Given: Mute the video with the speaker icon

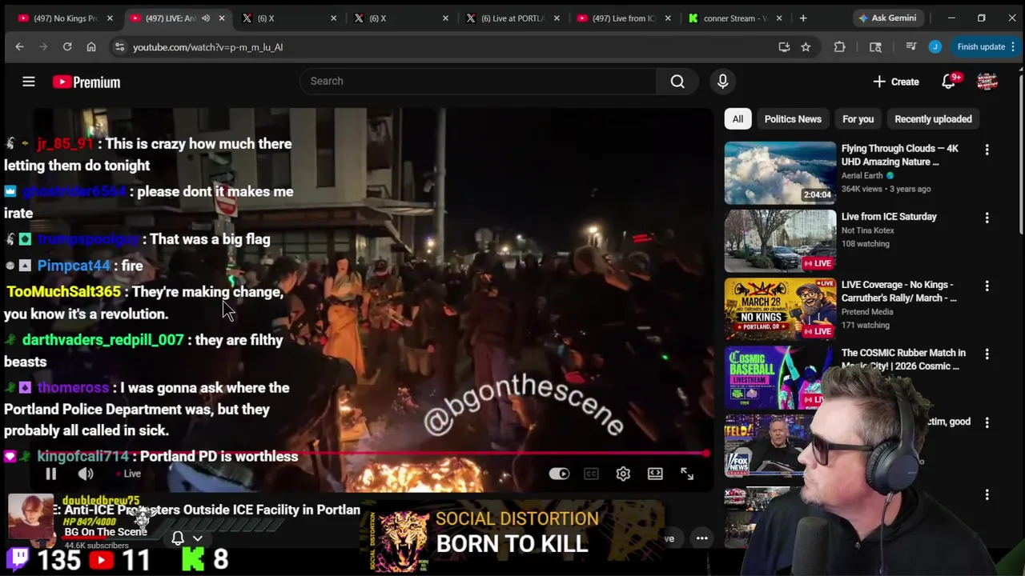Looking at the screenshot, I should tap(86, 474).
